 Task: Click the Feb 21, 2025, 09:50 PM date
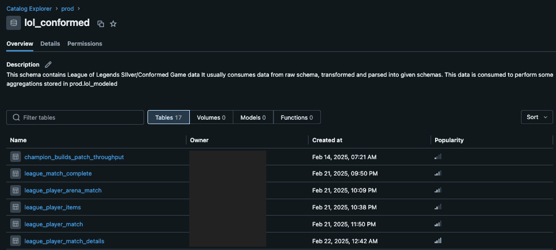pyautogui.click(x=345, y=173)
